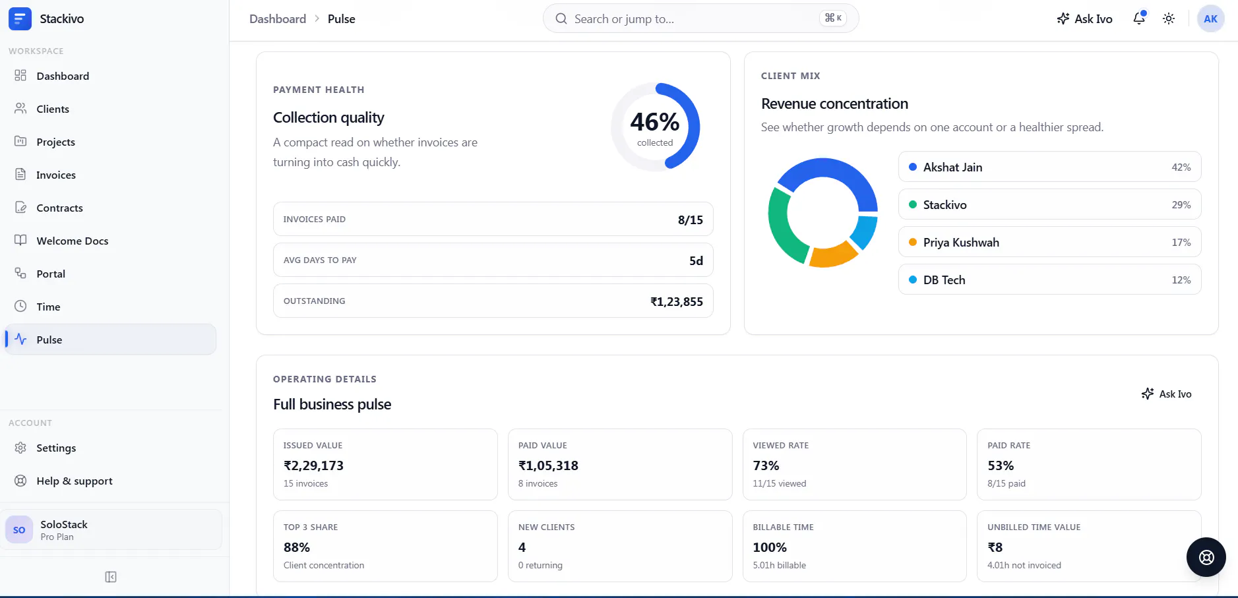Click the Invoices Paid 8/15 row
The width and height of the screenshot is (1238, 598).
(x=493, y=219)
